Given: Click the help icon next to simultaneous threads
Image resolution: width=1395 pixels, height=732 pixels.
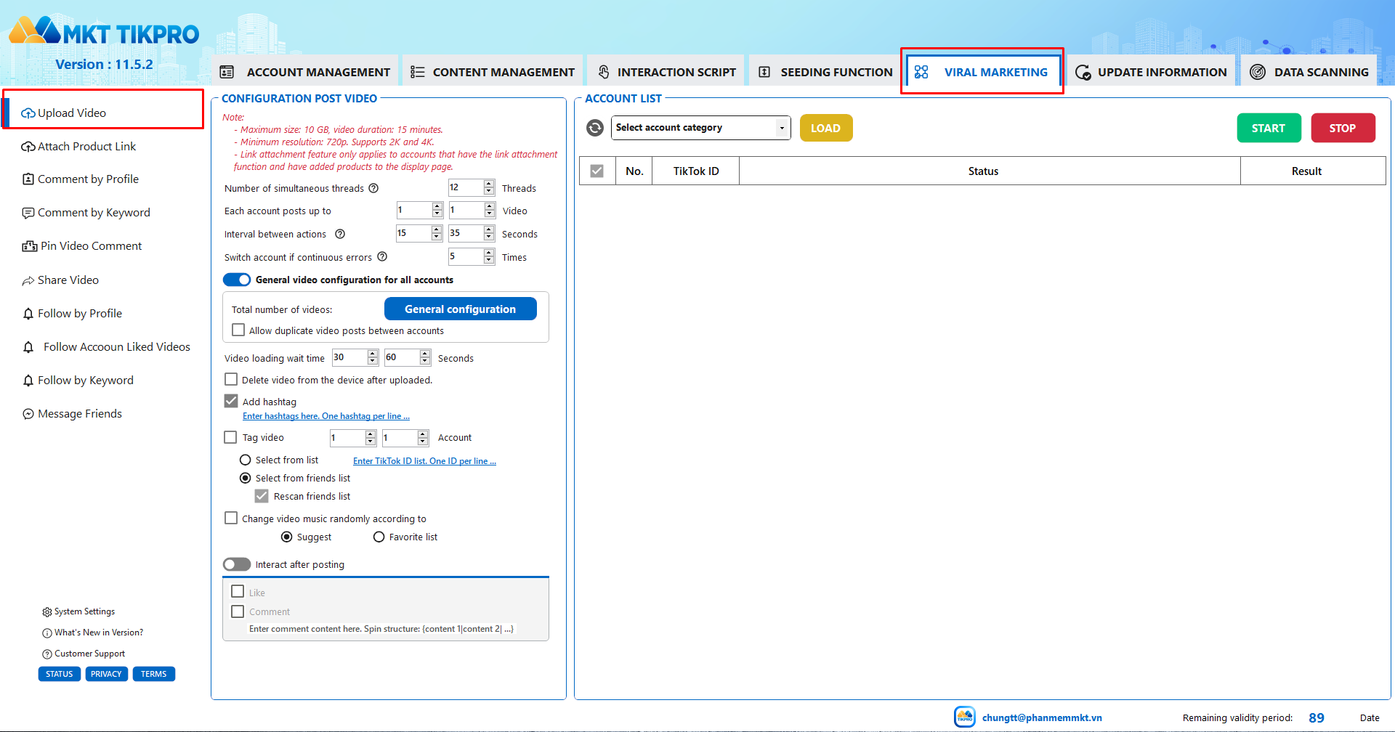Looking at the screenshot, I should [x=373, y=188].
